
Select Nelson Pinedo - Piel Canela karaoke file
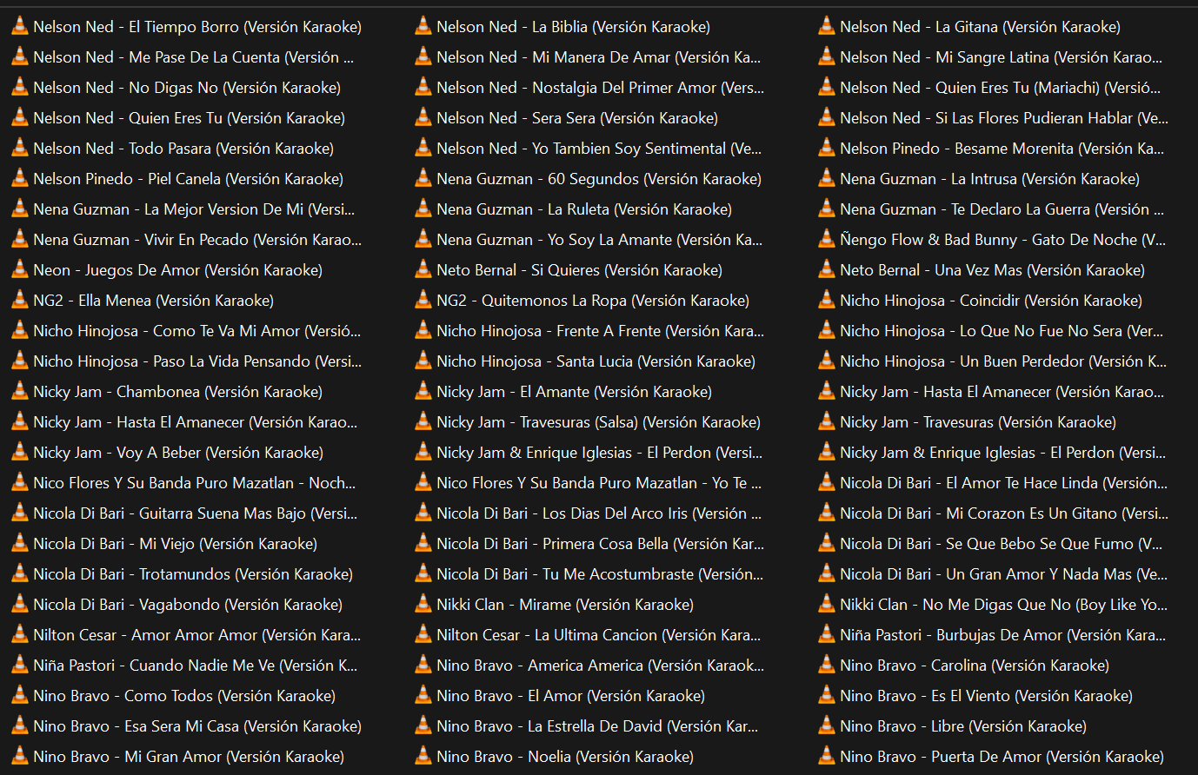tap(188, 179)
